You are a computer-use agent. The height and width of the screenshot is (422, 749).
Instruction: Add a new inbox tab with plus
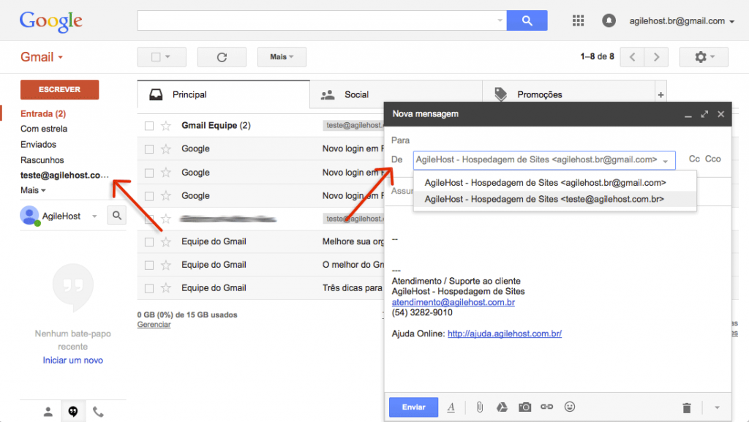[660, 95]
